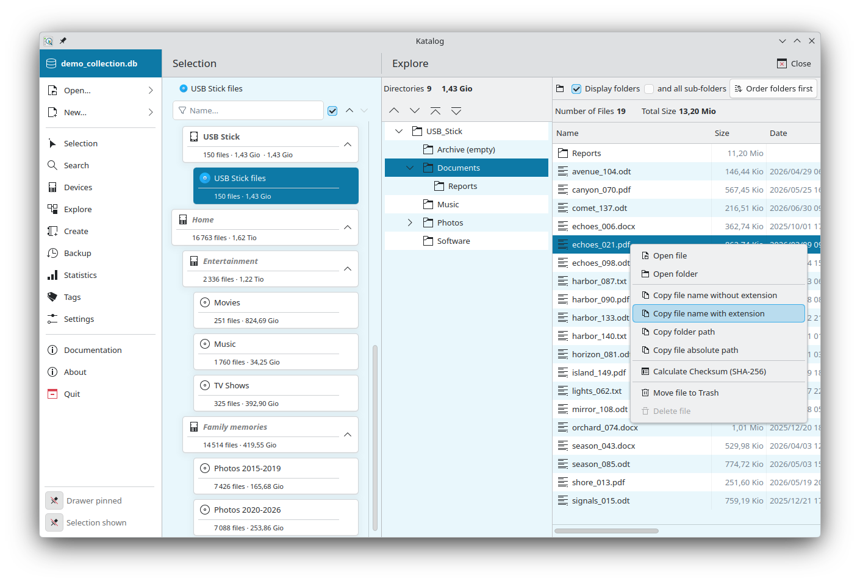Image resolution: width=860 pixels, height=584 pixels.
Task: Collapse the Entertainment device group
Action: [x=348, y=269]
